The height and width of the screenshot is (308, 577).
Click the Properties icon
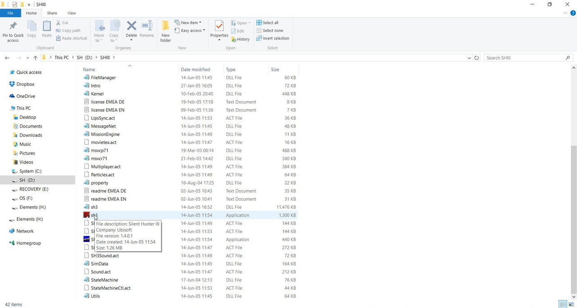[x=219, y=26]
